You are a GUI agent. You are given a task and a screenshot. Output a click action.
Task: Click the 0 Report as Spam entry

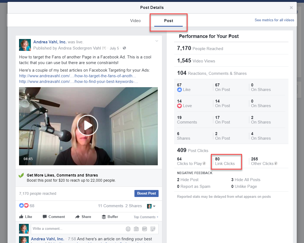pos(193,186)
